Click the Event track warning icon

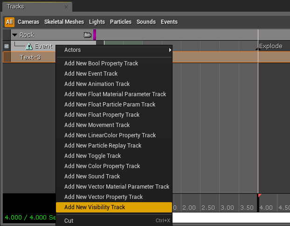coord(29,46)
